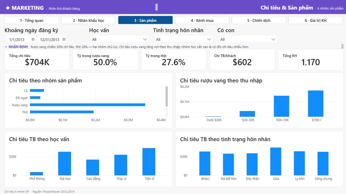
Task: Select the Phổ thông education bar
Action: click(x=37, y=174)
